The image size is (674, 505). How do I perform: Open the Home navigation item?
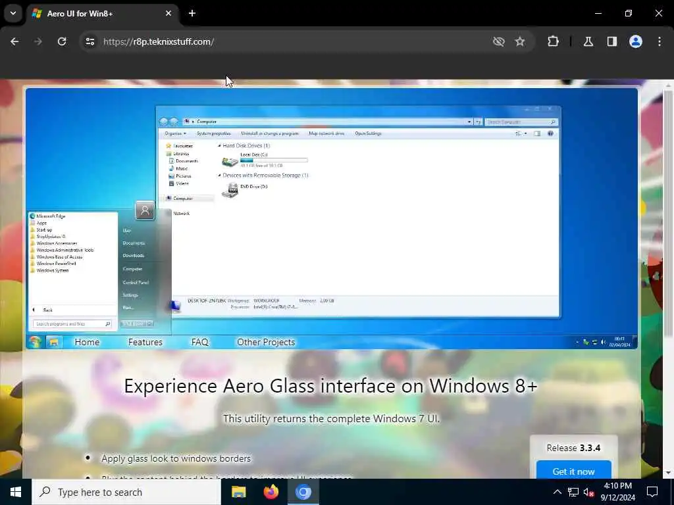pyautogui.click(x=88, y=342)
